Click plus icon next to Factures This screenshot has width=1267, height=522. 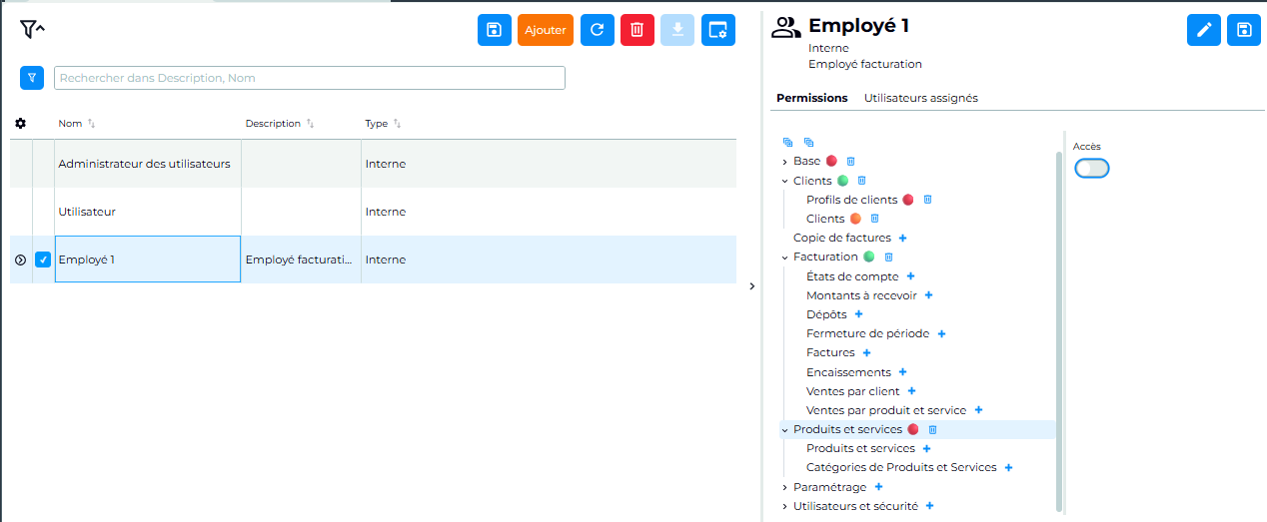tap(866, 352)
